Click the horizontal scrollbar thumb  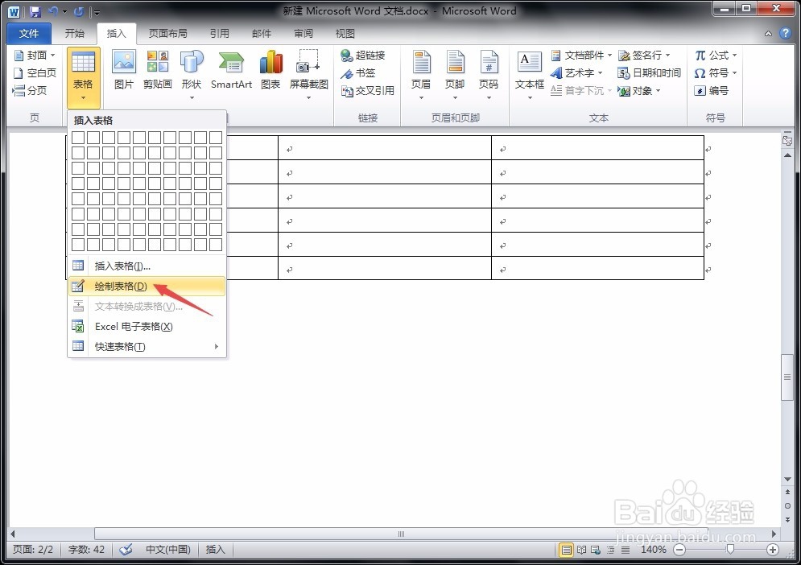401,534
